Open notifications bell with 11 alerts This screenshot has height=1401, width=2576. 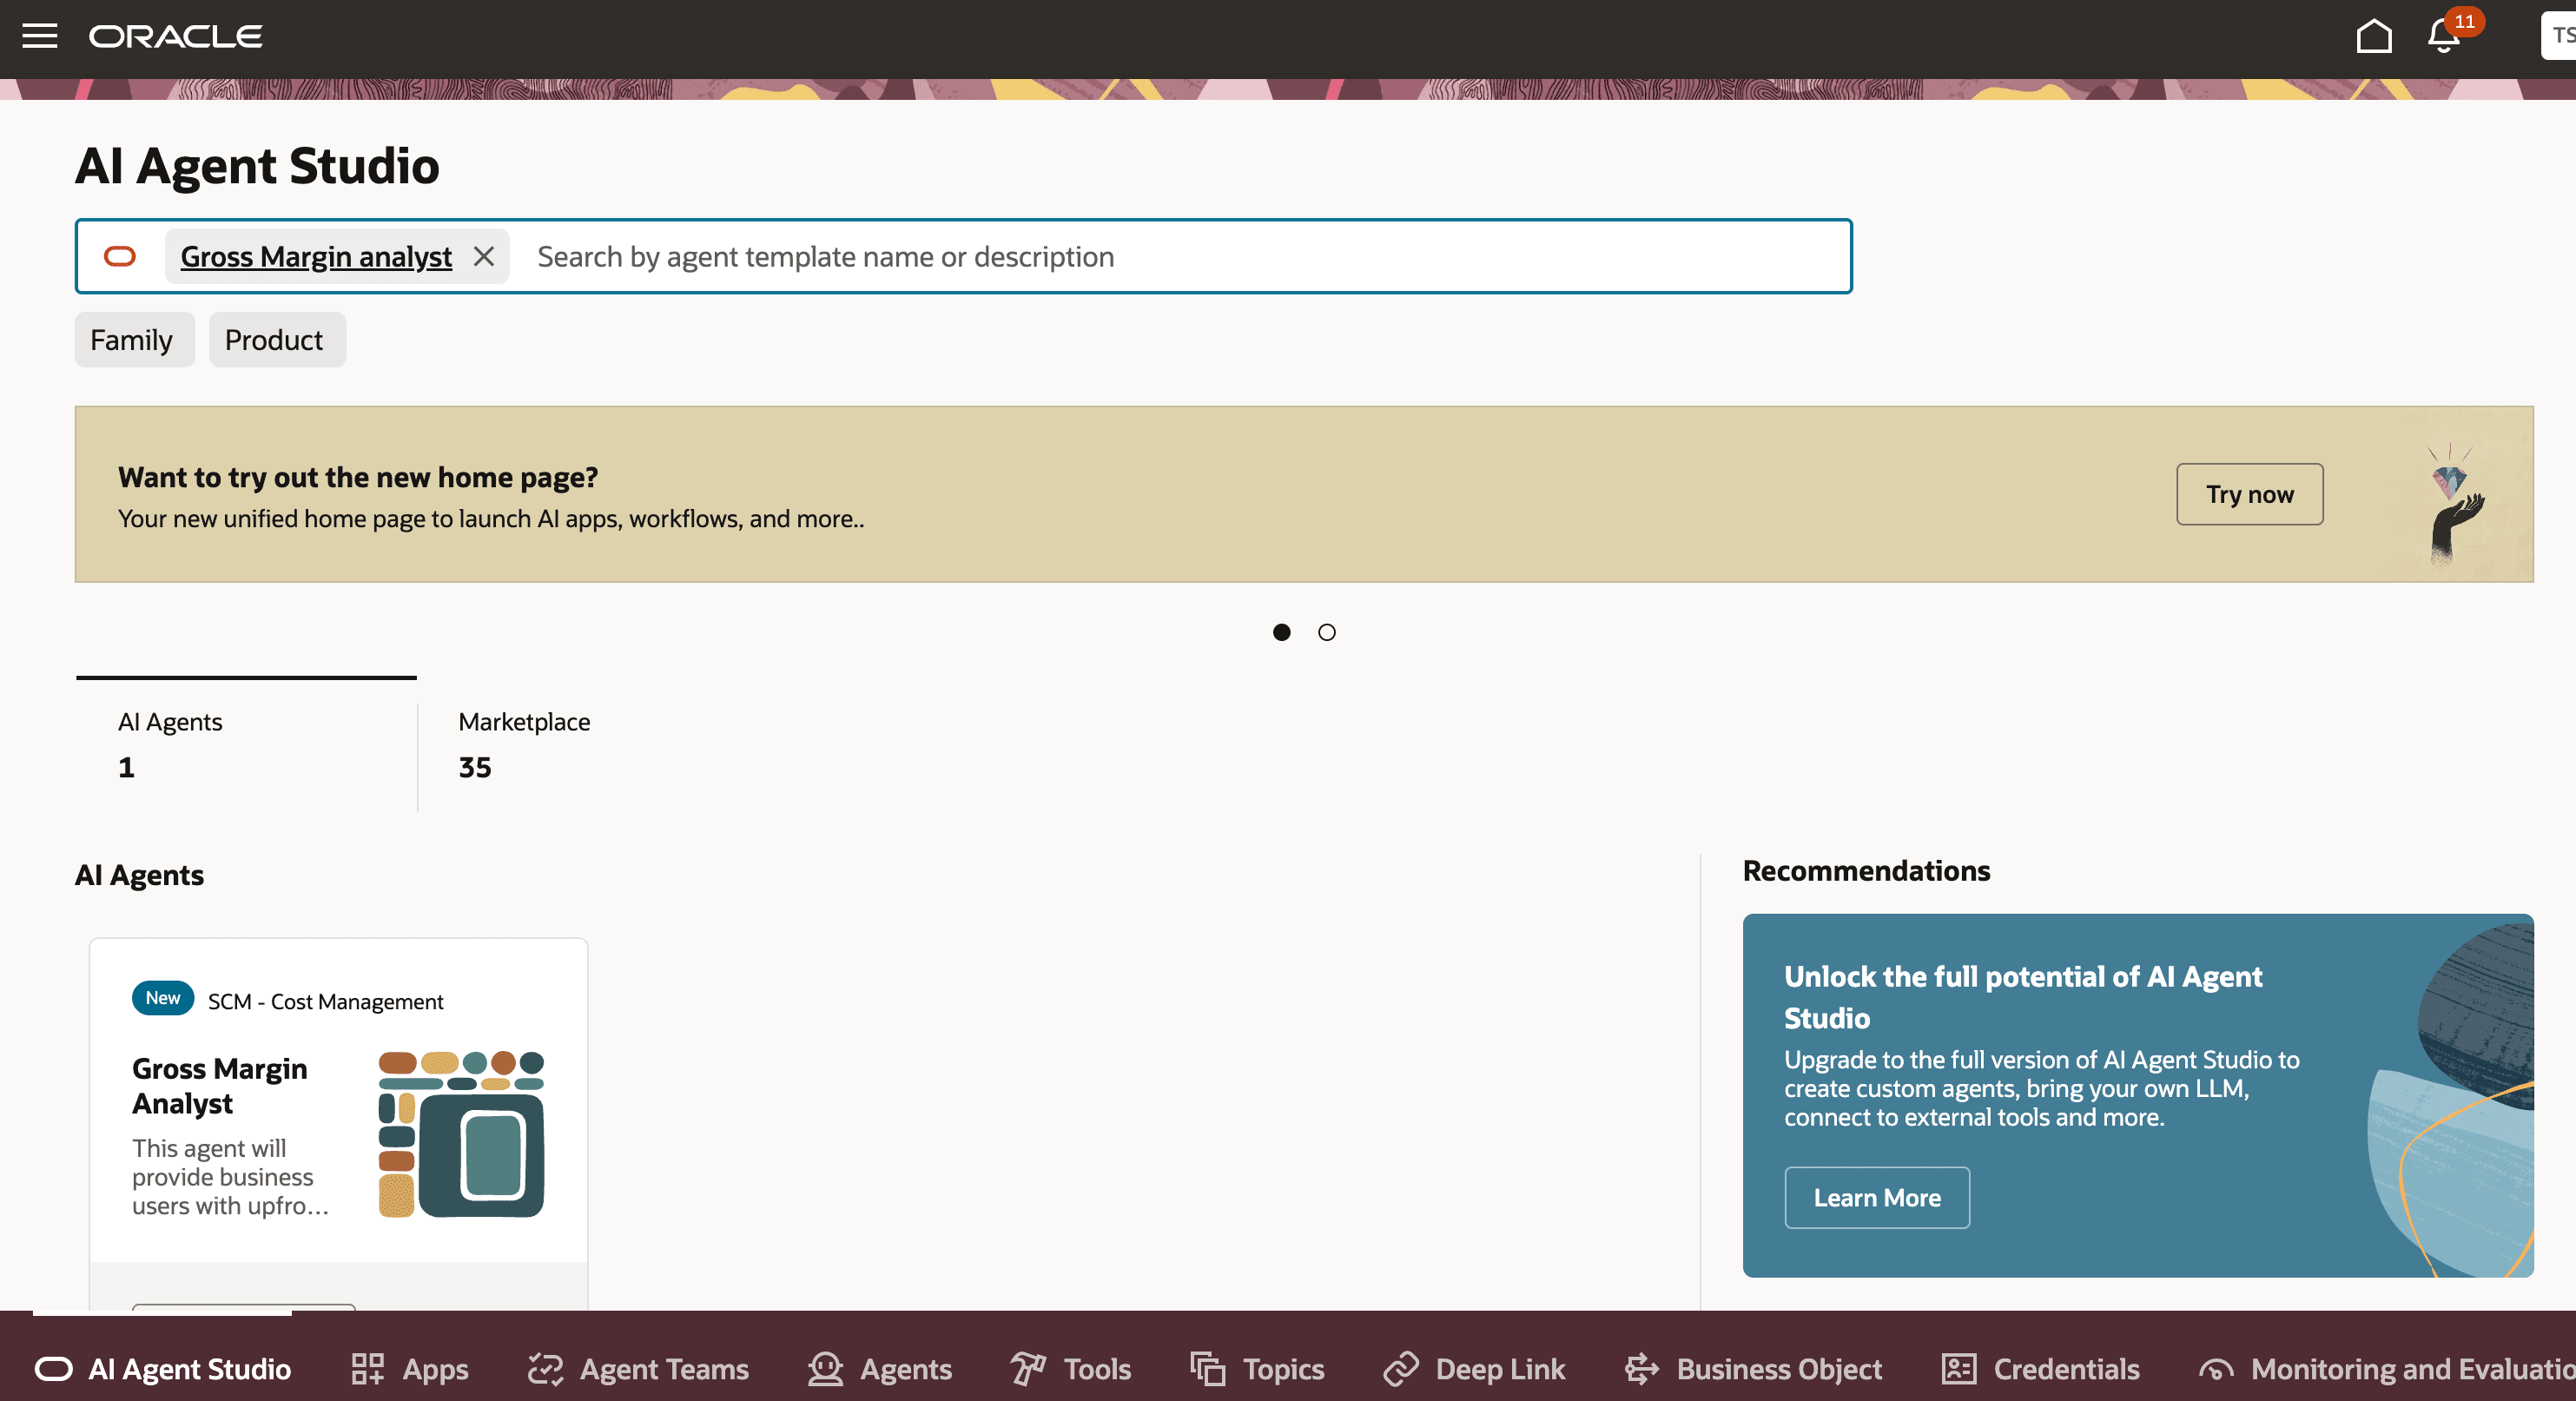point(2446,36)
